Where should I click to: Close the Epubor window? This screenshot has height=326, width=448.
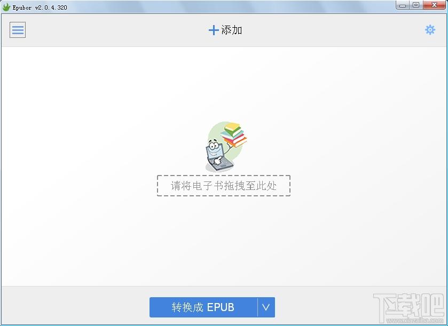434,5
